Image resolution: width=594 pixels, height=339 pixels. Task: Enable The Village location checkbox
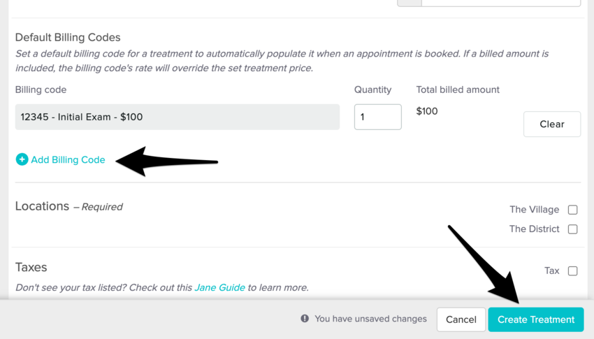click(x=572, y=210)
